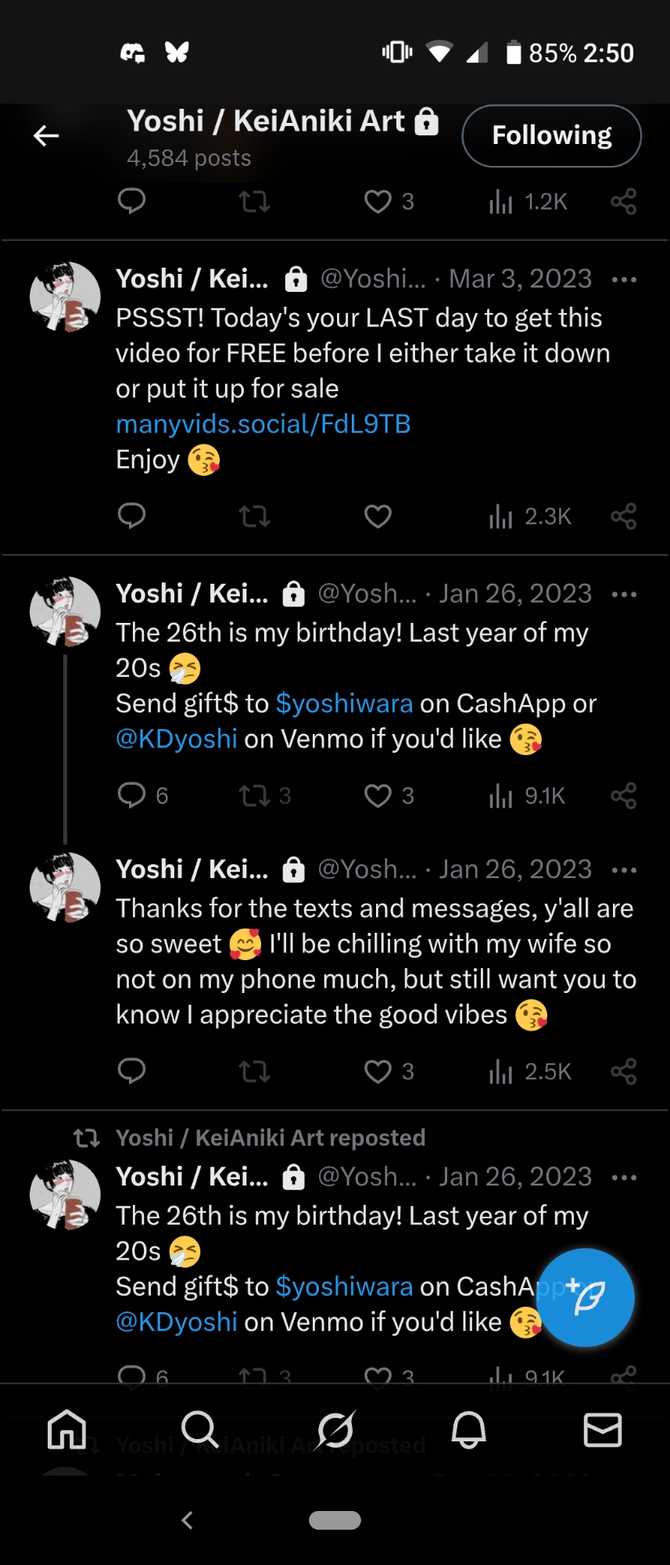Image resolution: width=670 pixels, height=1565 pixels.
Task: Like the Mar 3, 2023 post
Action: (378, 516)
